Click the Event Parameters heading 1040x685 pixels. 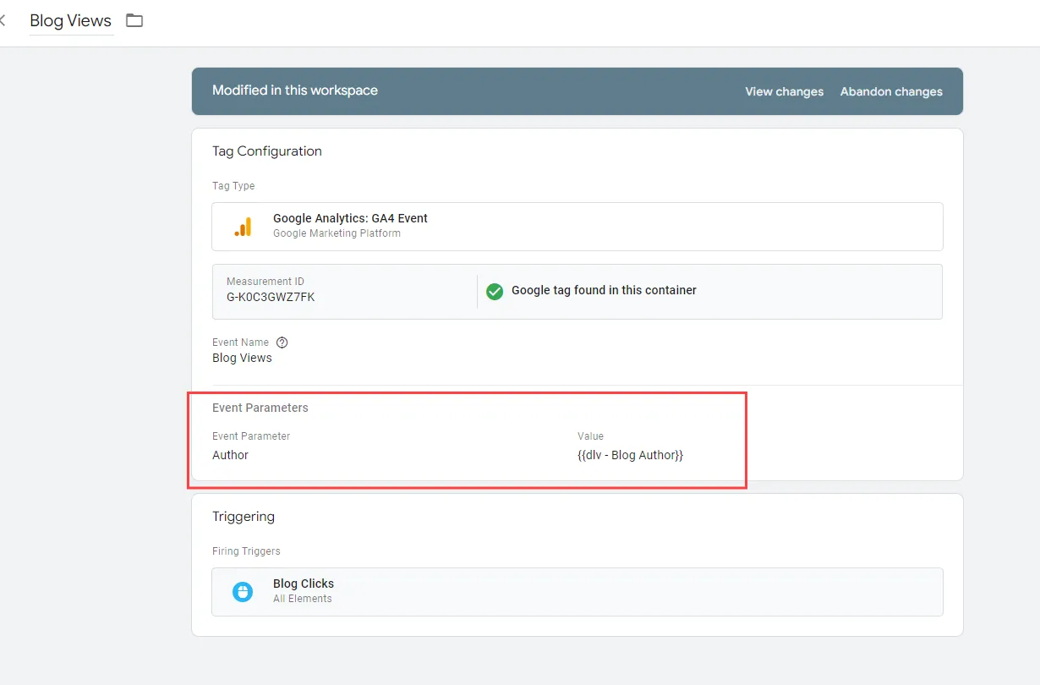260,408
